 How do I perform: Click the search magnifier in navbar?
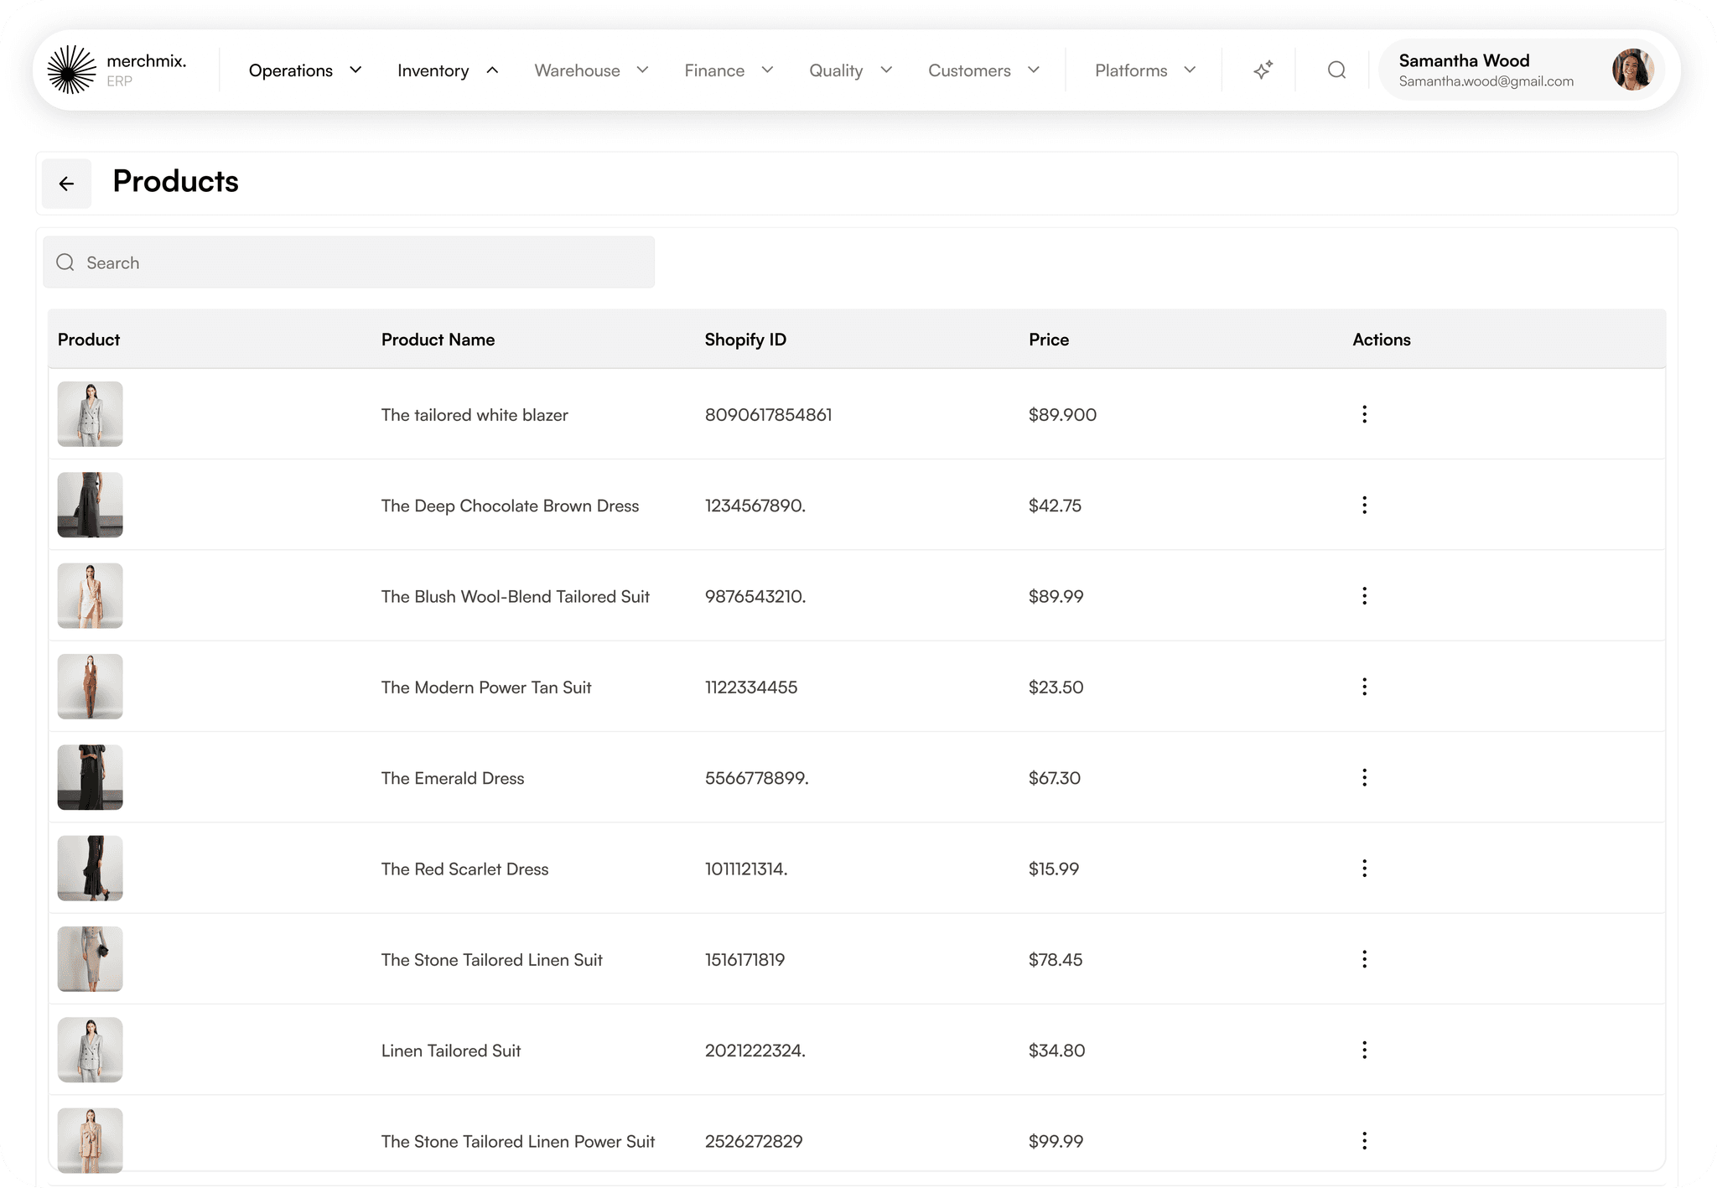tap(1336, 70)
